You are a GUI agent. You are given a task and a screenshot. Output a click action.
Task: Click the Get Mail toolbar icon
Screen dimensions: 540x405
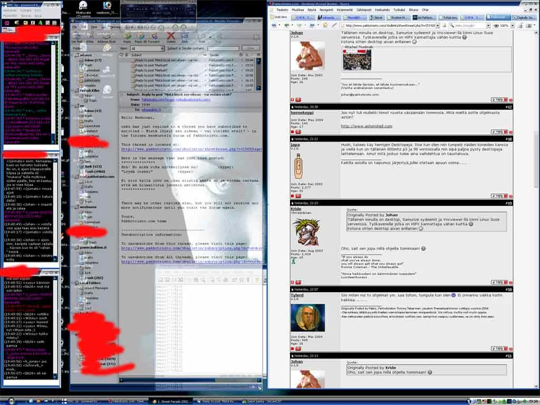(77, 36)
